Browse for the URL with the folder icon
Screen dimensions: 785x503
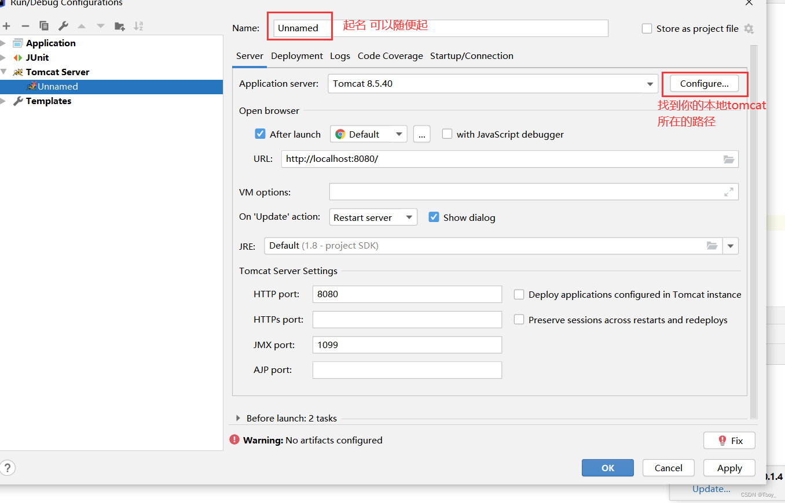tap(729, 159)
